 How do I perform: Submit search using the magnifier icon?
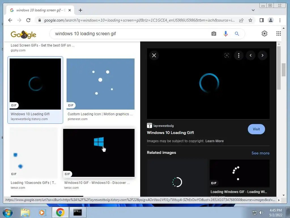point(237,34)
